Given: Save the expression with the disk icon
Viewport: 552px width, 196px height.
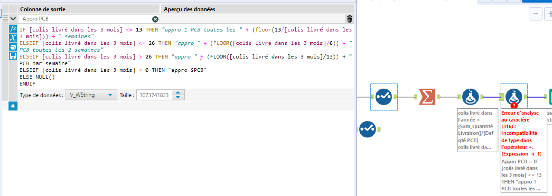Looking at the screenshot, I should [13, 56].
